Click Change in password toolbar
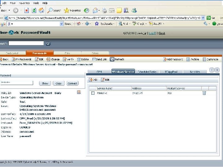The height and width of the screenshot is (167, 223). pos(53,59)
